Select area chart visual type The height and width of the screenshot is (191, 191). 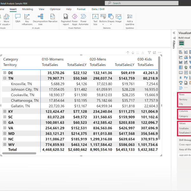pyautogui.click(x=186, y=57)
